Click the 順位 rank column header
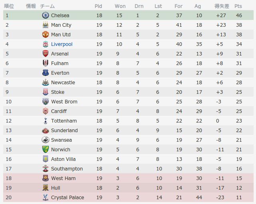This screenshot has width=256, height=204. point(9,6)
